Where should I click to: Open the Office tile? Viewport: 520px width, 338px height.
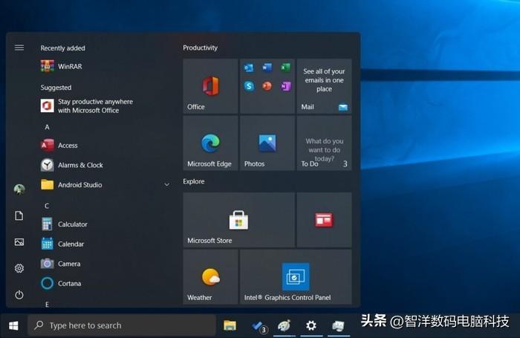tap(210, 86)
